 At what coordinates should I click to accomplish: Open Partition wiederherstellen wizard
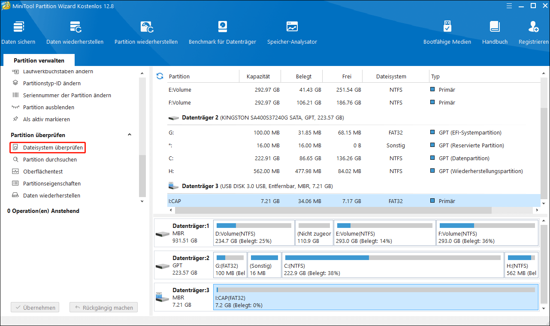click(x=146, y=33)
